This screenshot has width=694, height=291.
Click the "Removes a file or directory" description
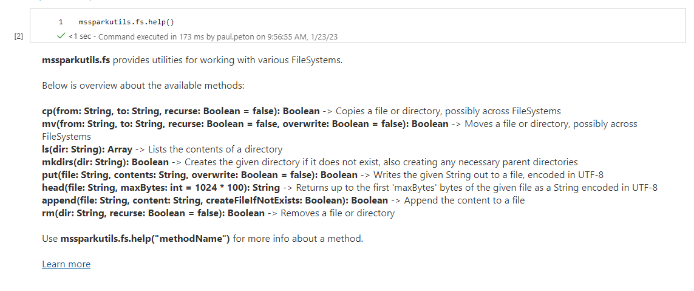tap(338, 213)
